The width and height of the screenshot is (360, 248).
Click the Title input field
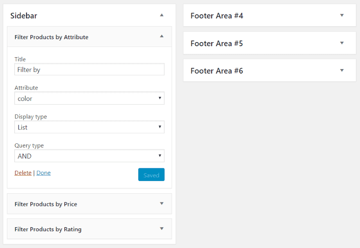click(89, 69)
